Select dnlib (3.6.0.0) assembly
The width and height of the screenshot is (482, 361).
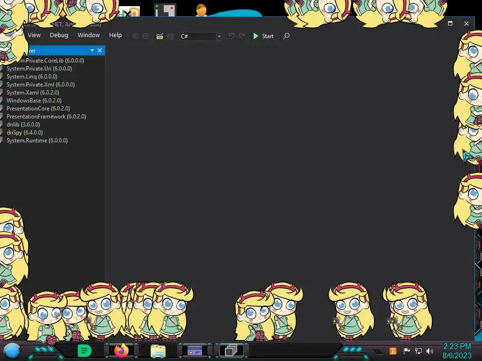24,124
